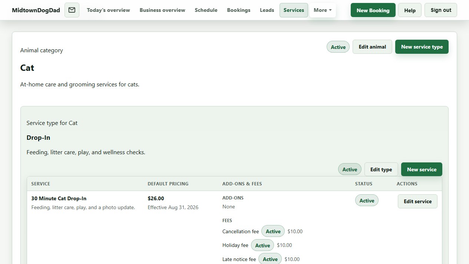The width and height of the screenshot is (469, 264).
Task: Open the mail inbox envelope icon
Action: [72, 10]
